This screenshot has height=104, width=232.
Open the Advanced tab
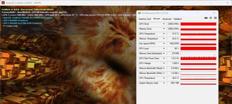[167, 19]
